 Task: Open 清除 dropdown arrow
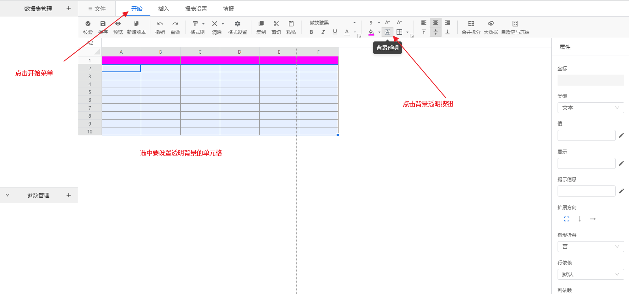(x=223, y=24)
